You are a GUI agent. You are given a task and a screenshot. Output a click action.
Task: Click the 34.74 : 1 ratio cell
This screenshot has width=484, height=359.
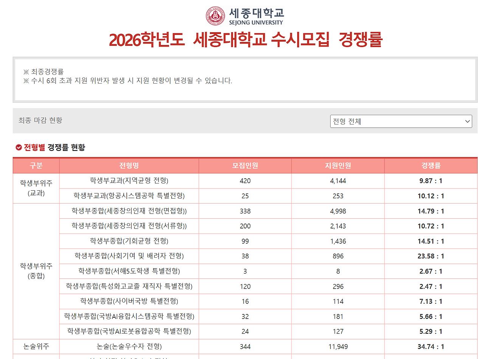point(431,347)
